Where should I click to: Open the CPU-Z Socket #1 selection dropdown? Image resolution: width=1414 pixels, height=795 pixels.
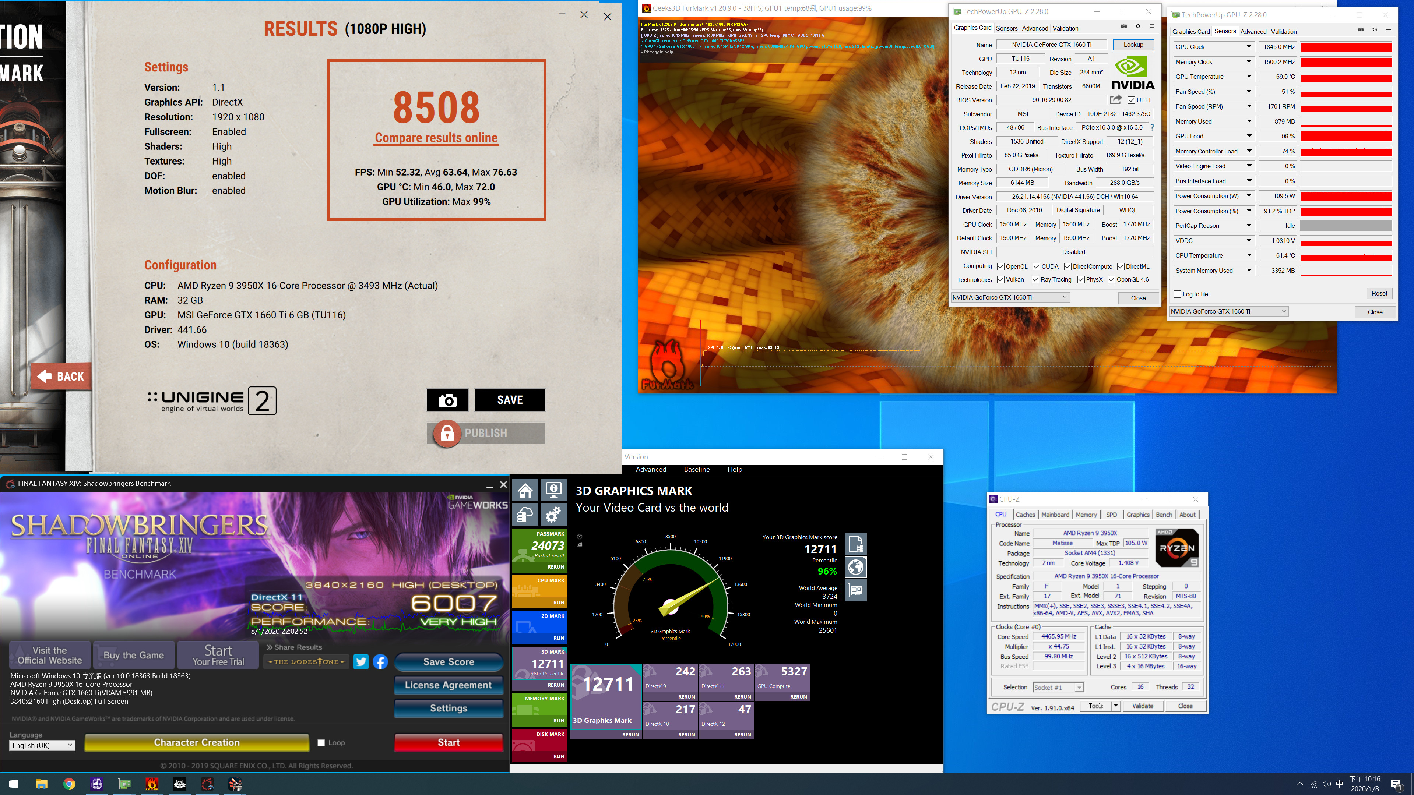tap(1058, 688)
